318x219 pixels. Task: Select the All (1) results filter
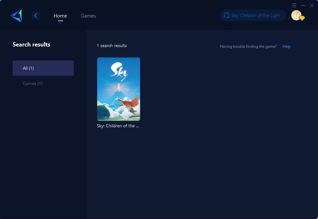[x=43, y=68]
